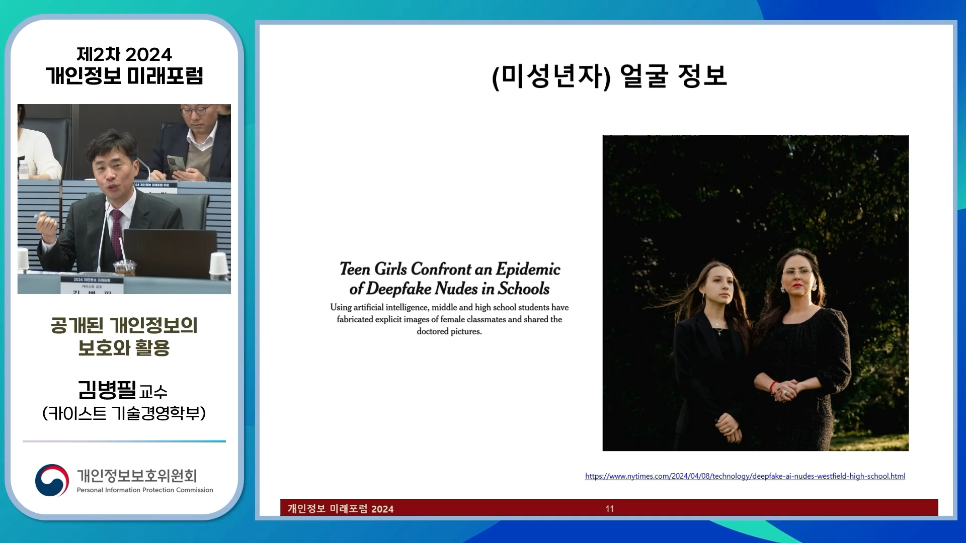The image size is (966, 543).
Task: Select the slide title '(미성년자) 얼굴 정보'
Action: (x=609, y=76)
